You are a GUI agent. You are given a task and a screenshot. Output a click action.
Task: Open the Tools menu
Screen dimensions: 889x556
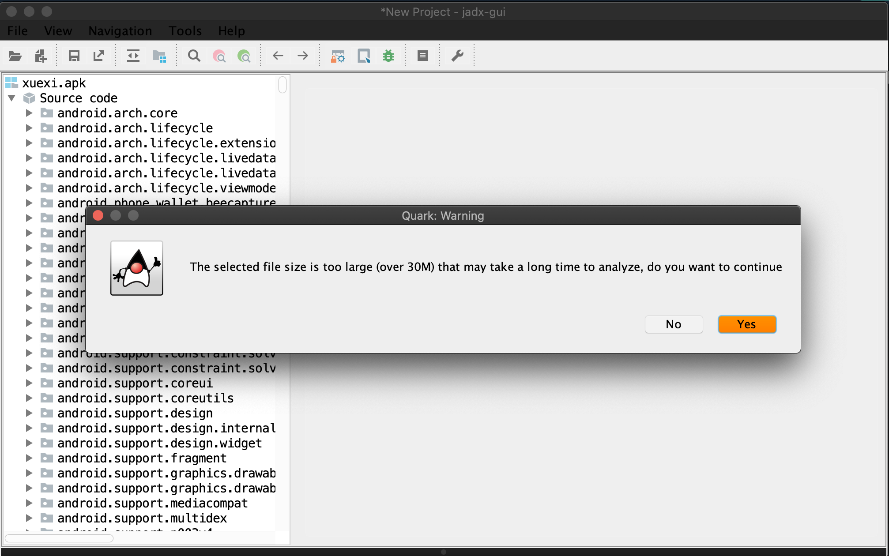[185, 31]
